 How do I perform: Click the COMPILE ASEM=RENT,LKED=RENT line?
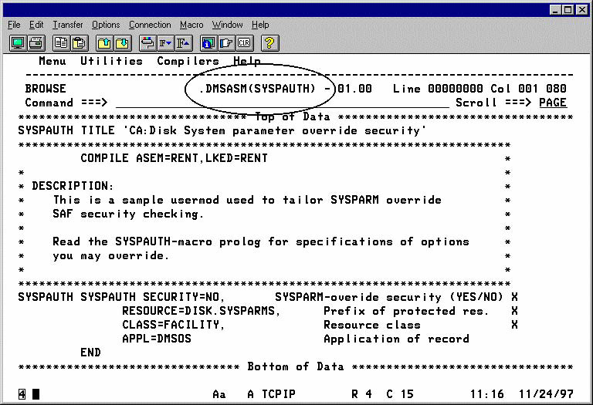pyautogui.click(x=174, y=158)
